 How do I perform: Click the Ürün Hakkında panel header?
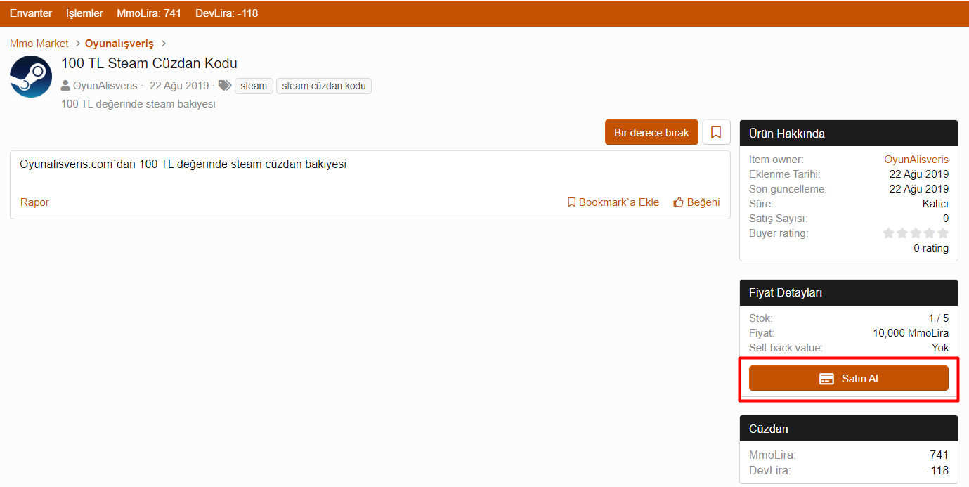(x=849, y=134)
